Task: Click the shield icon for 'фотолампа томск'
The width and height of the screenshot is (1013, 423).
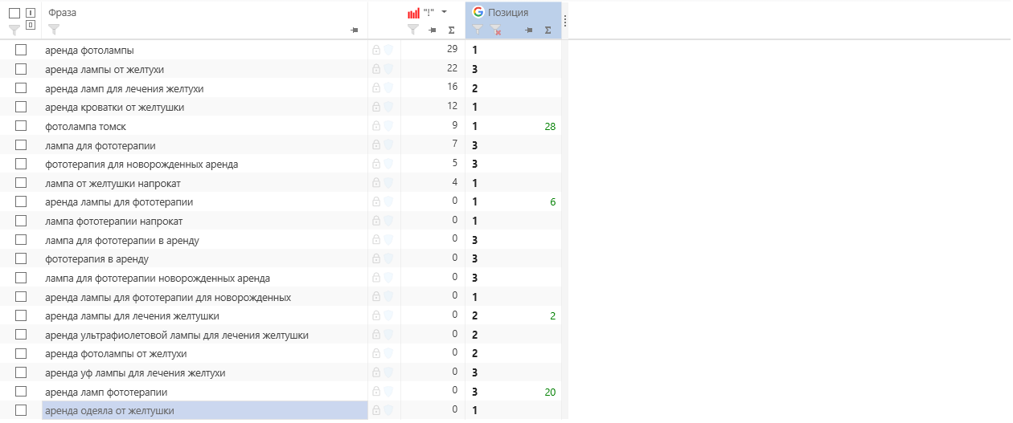Action: [x=388, y=126]
